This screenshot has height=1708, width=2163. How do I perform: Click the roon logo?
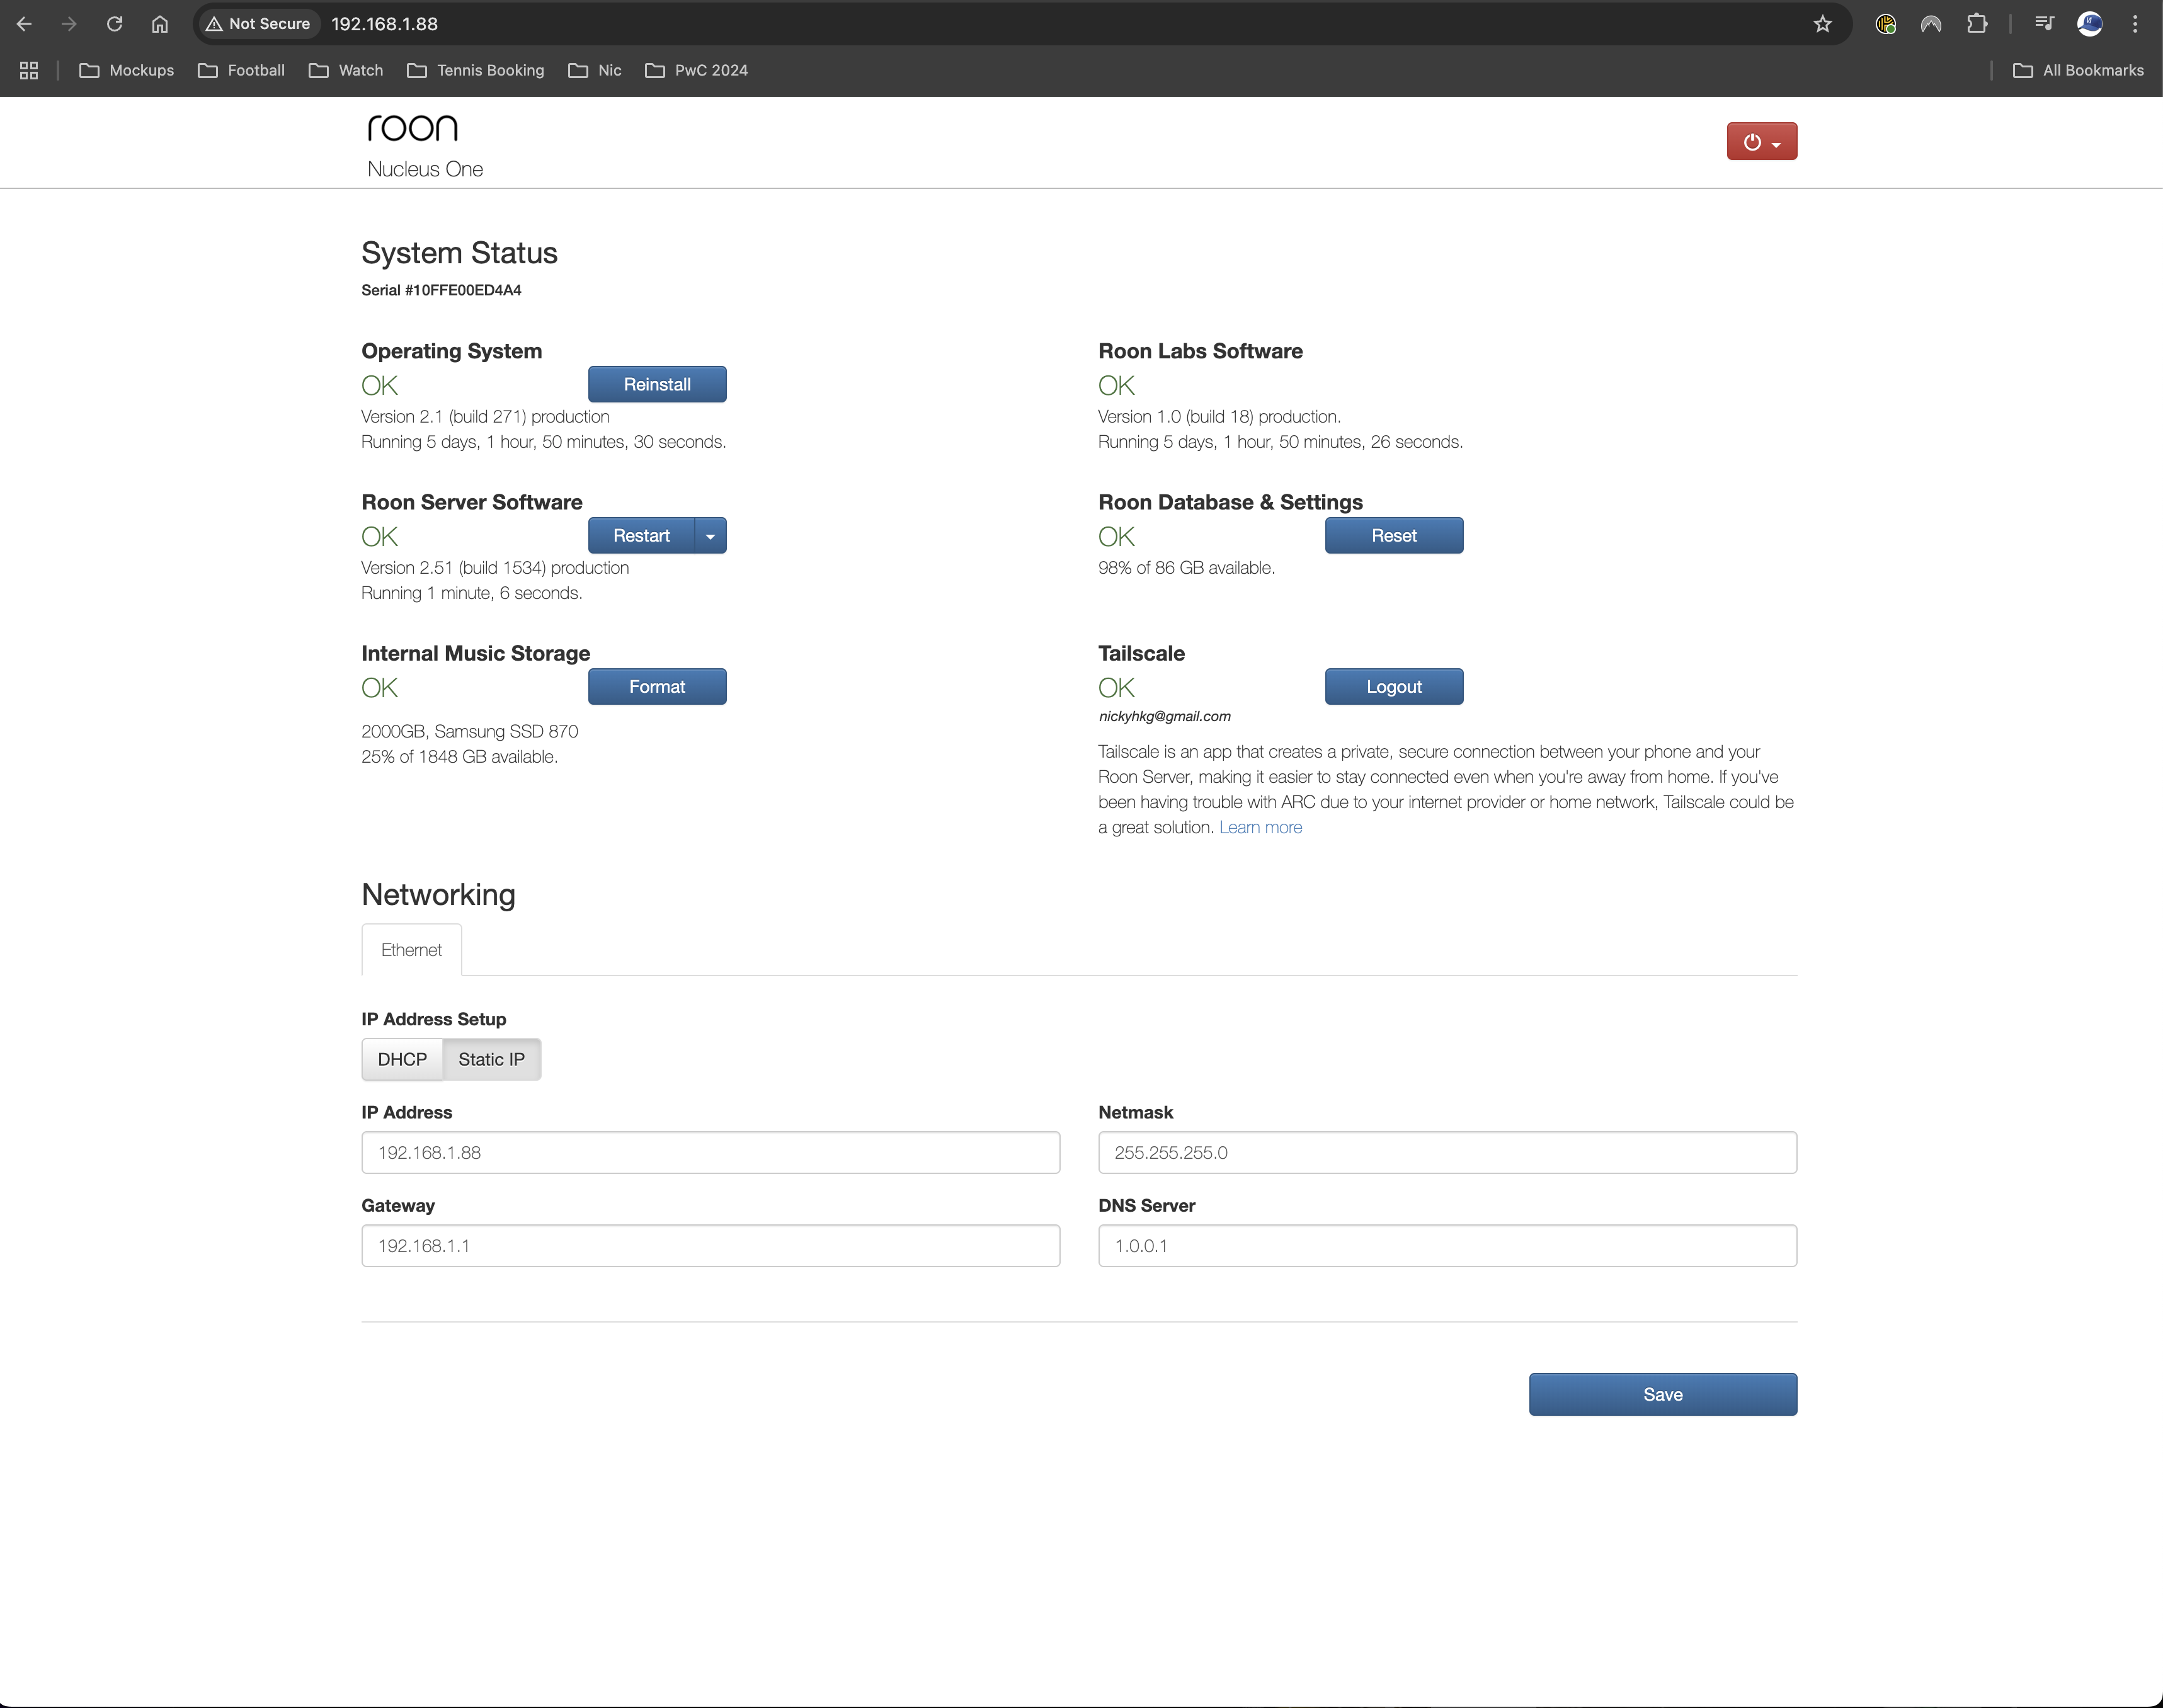pyautogui.click(x=413, y=128)
